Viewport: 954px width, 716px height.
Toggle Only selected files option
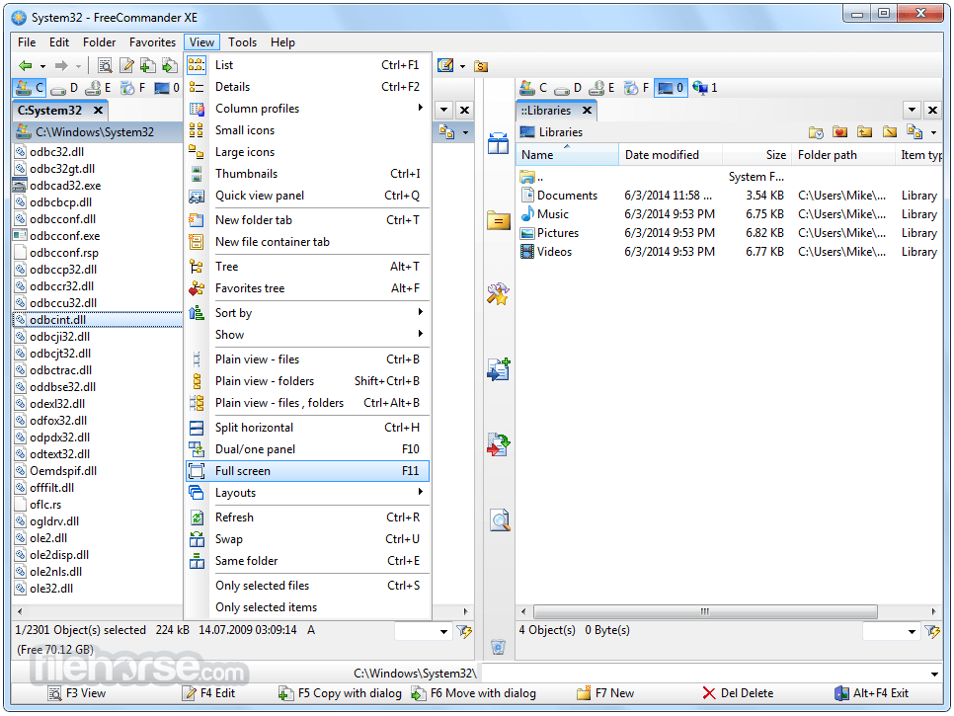click(307, 586)
